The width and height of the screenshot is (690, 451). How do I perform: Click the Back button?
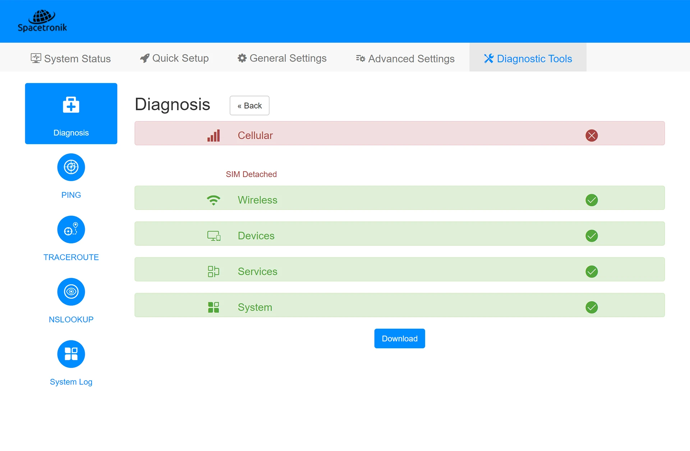[x=249, y=106]
